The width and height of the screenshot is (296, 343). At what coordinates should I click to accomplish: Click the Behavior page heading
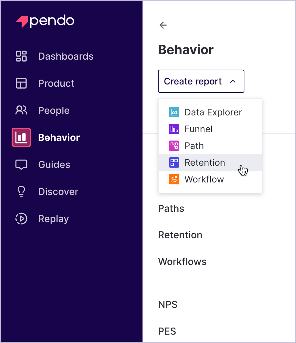tap(186, 50)
